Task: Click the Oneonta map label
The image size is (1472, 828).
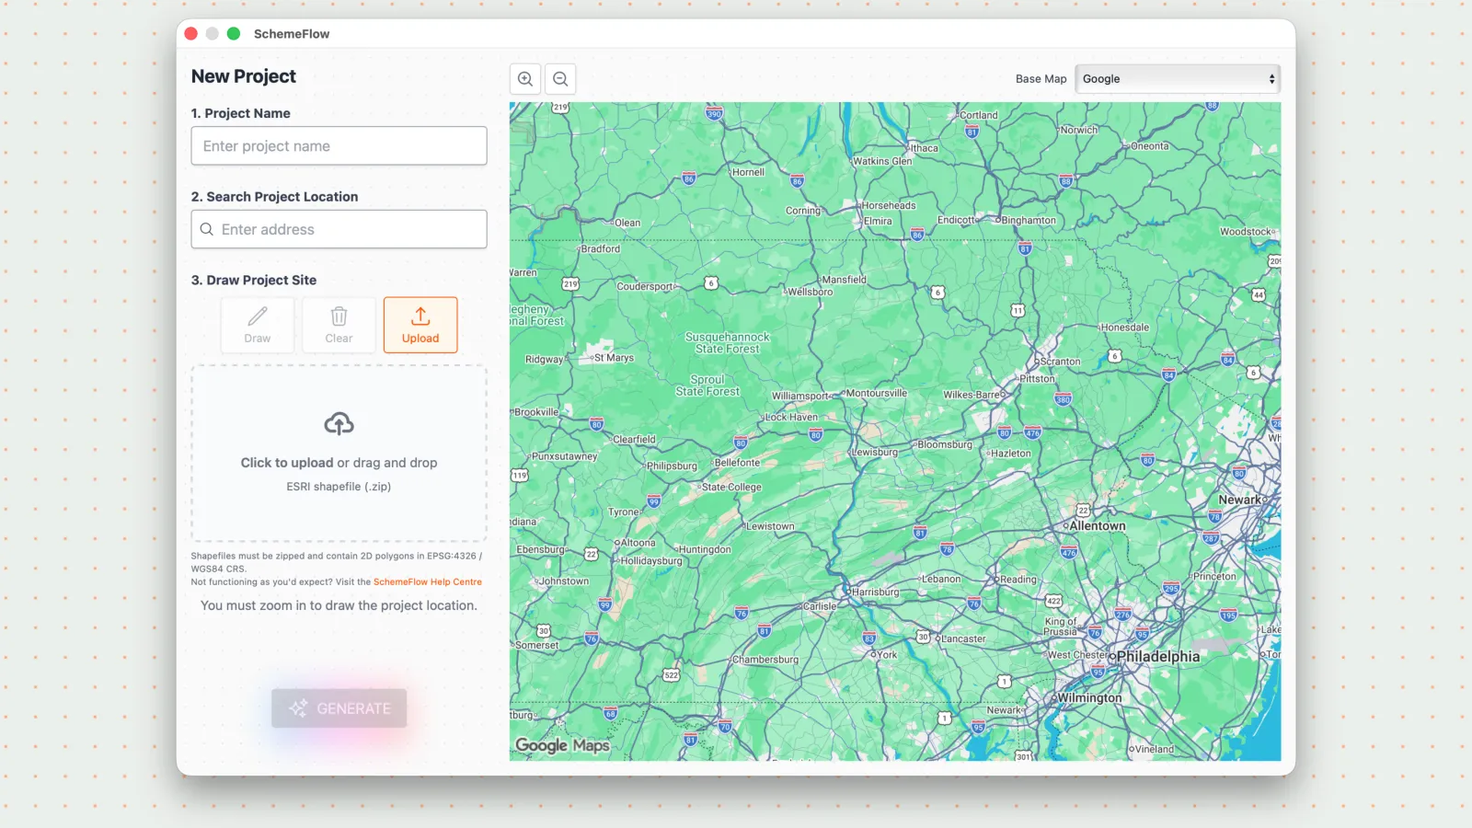Action: click(x=1150, y=146)
